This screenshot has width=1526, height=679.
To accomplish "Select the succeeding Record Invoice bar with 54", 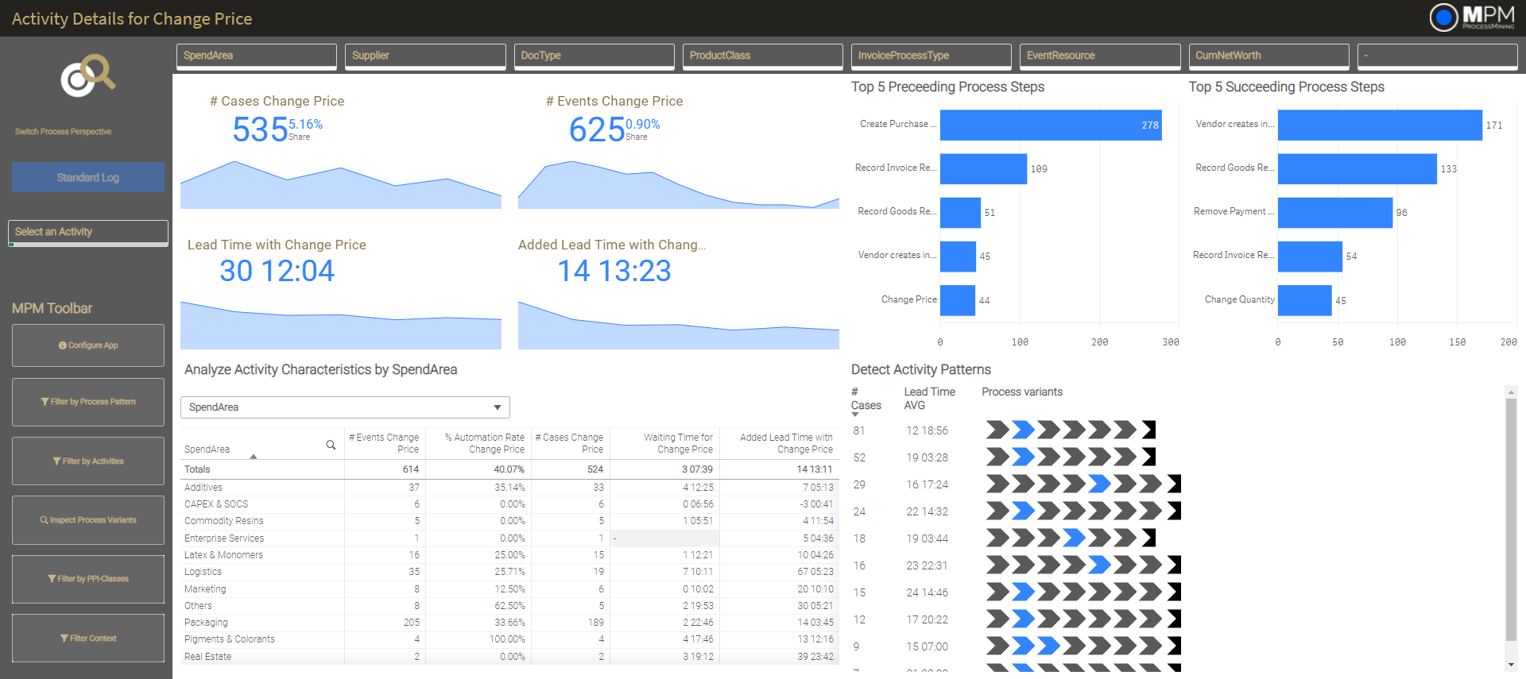I will point(1310,256).
